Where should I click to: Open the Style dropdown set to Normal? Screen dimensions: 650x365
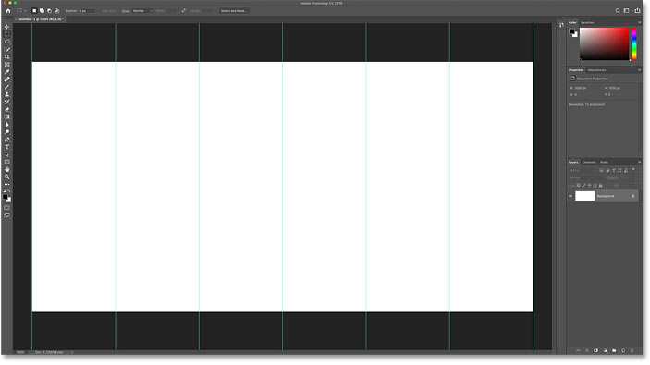[142, 11]
